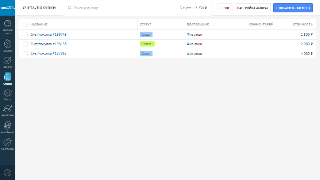Open Настройка AmoPay settings
Screen dimensions: 320x180
click(x=253, y=8)
